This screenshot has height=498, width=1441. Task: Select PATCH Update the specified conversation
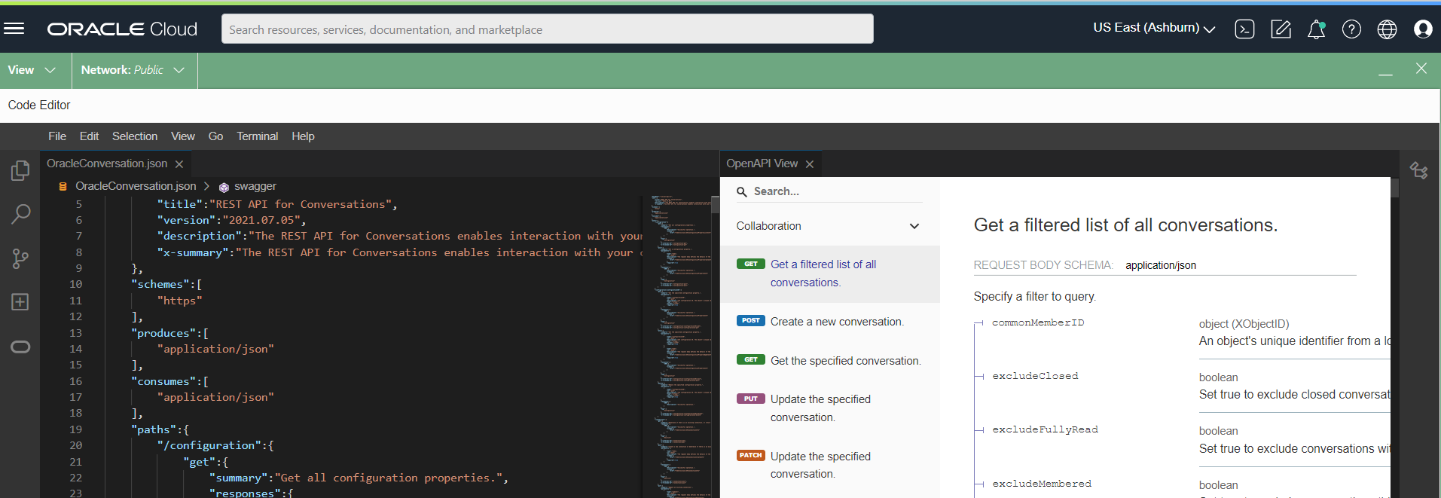click(830, 465)
